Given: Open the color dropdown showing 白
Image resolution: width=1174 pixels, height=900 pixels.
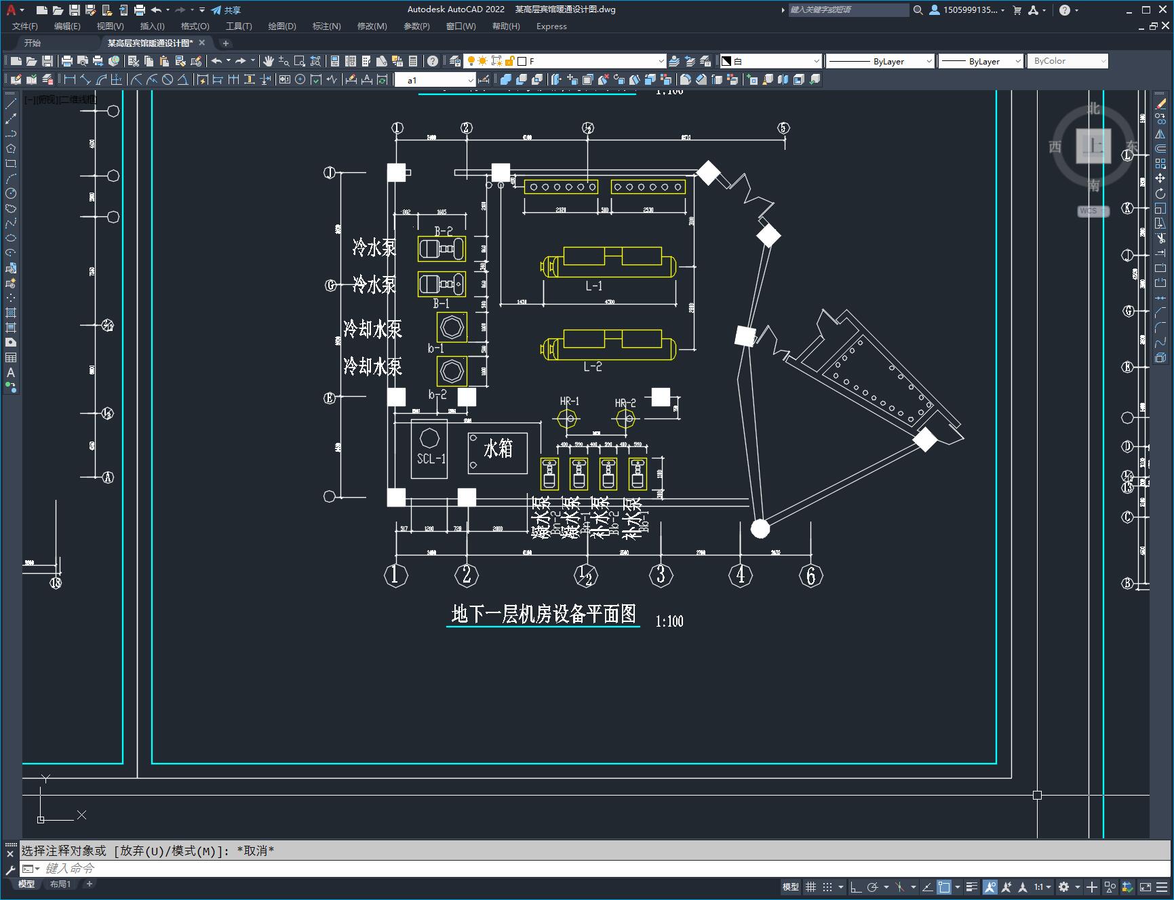Looking at the screenshot, I should (x=770, y=61).
